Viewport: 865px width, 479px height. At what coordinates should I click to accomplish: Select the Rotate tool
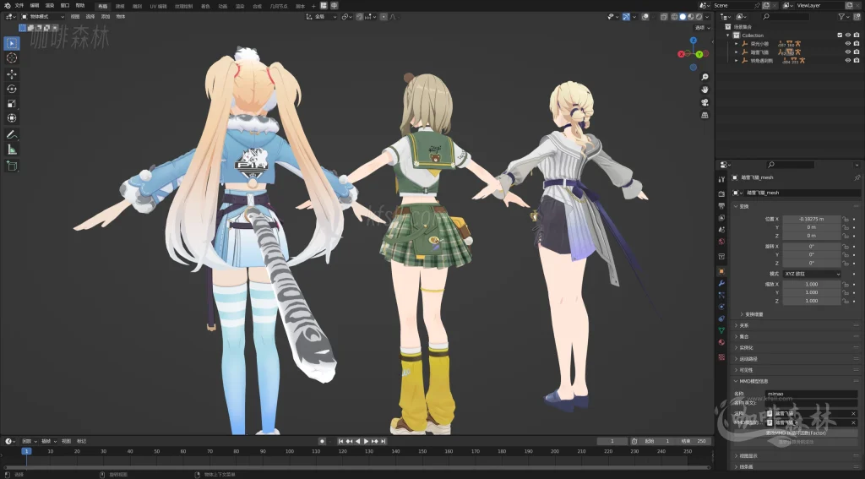(12, 89)
